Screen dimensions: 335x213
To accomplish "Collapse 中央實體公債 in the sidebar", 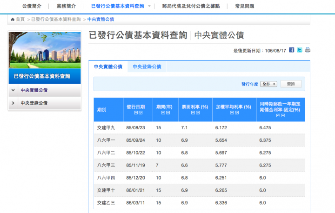I will coord(13,90).
